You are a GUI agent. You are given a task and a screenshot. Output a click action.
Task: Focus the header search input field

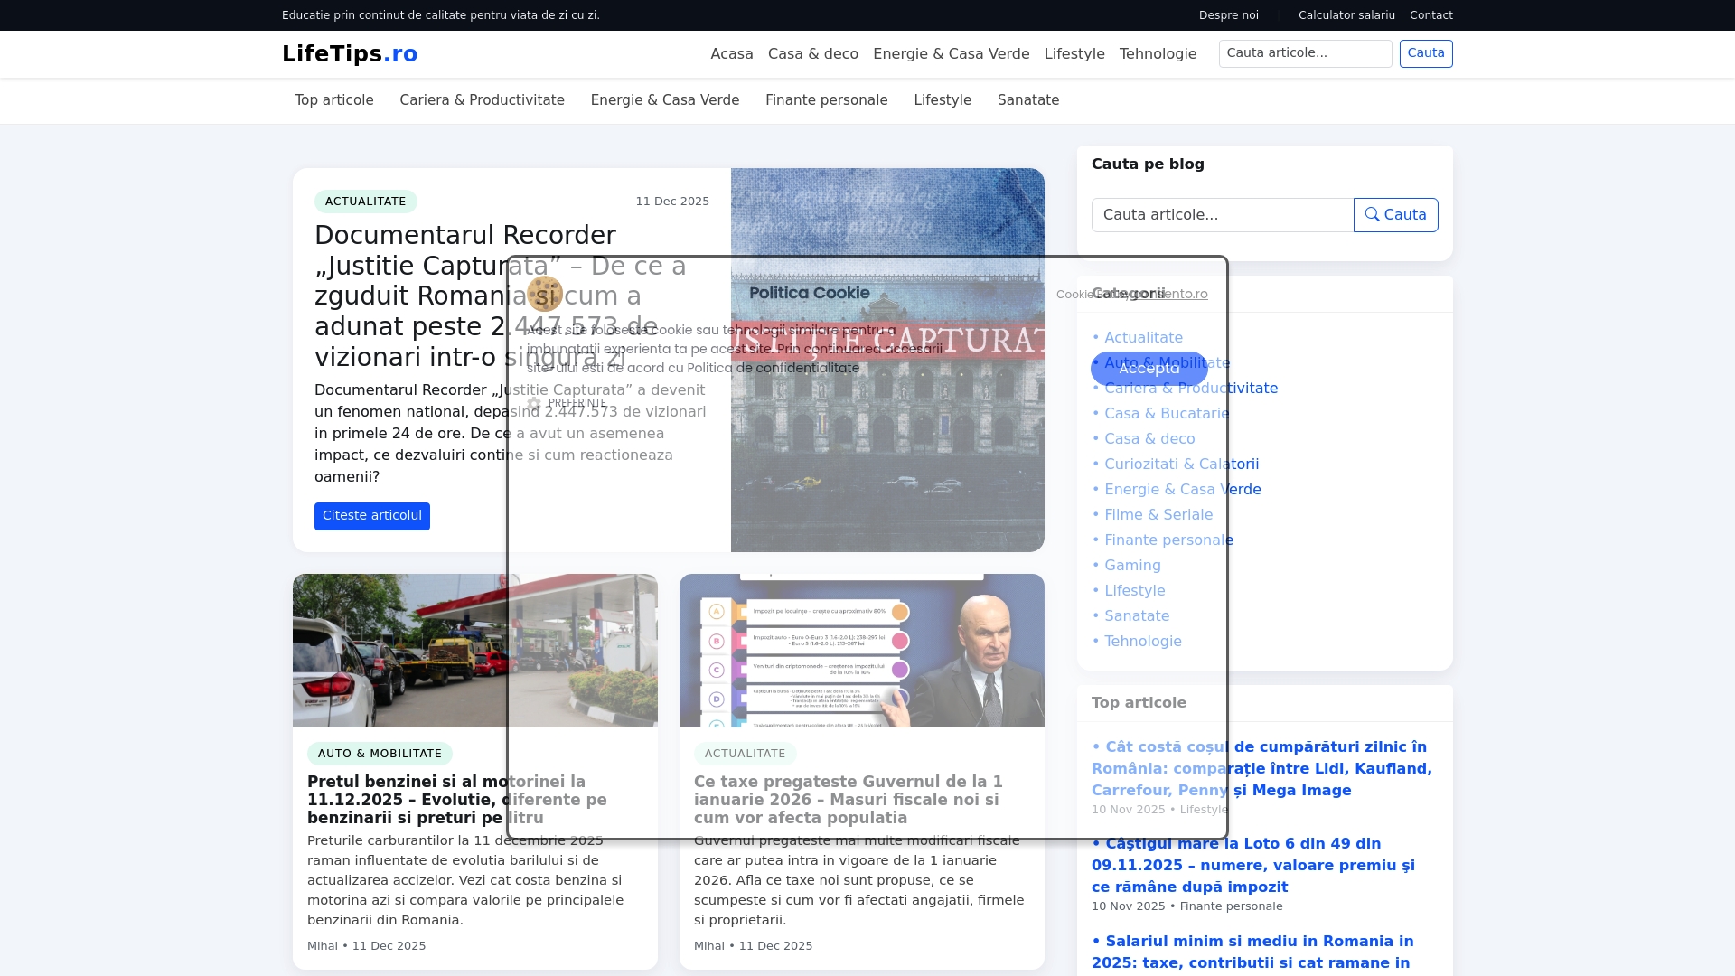[1304, 53]
